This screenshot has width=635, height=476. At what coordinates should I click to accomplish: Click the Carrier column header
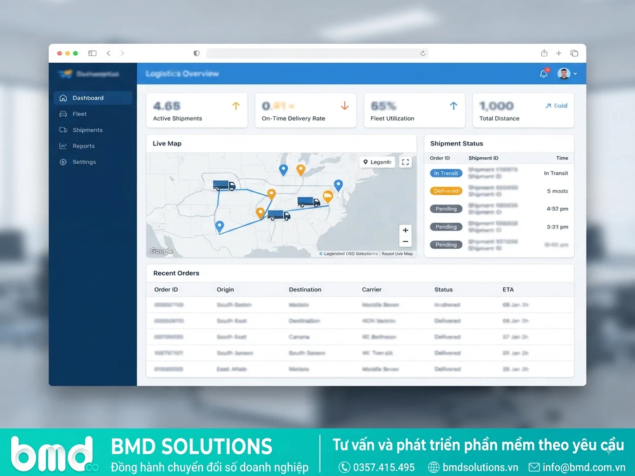click(371, 289)
